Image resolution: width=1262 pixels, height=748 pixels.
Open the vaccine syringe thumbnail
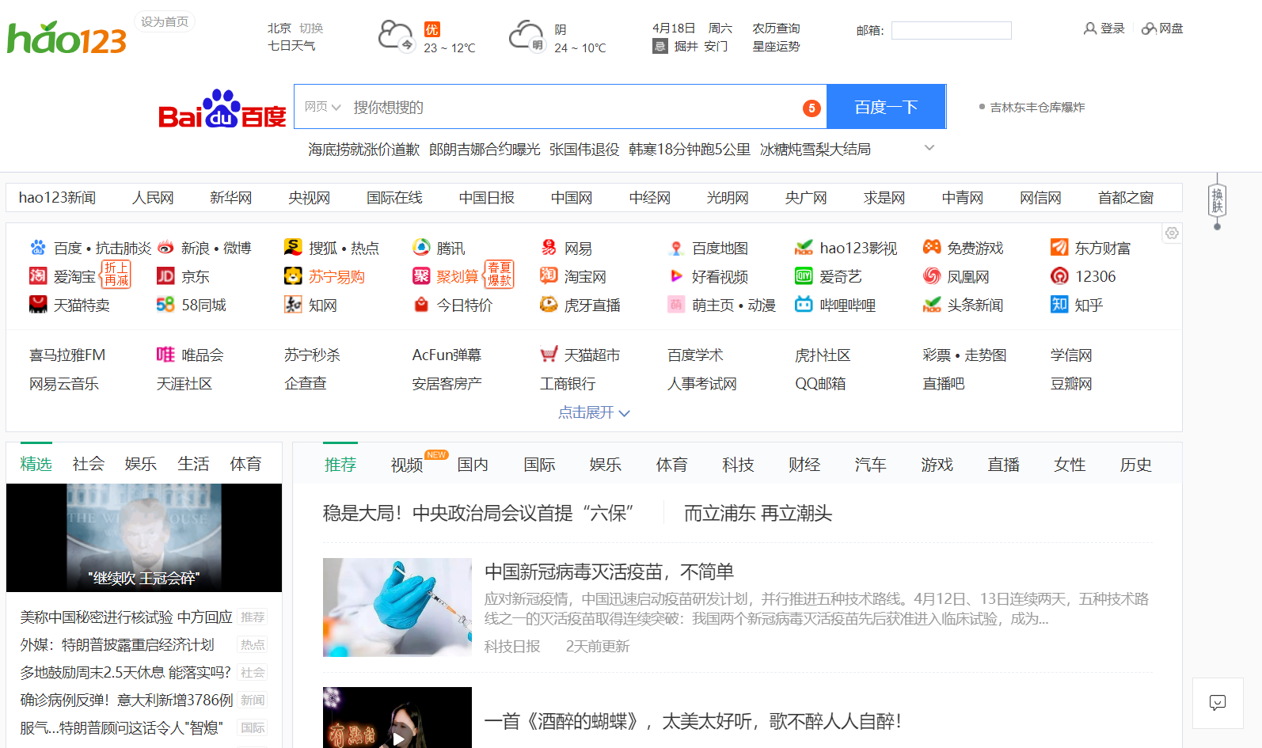(397, 607)
